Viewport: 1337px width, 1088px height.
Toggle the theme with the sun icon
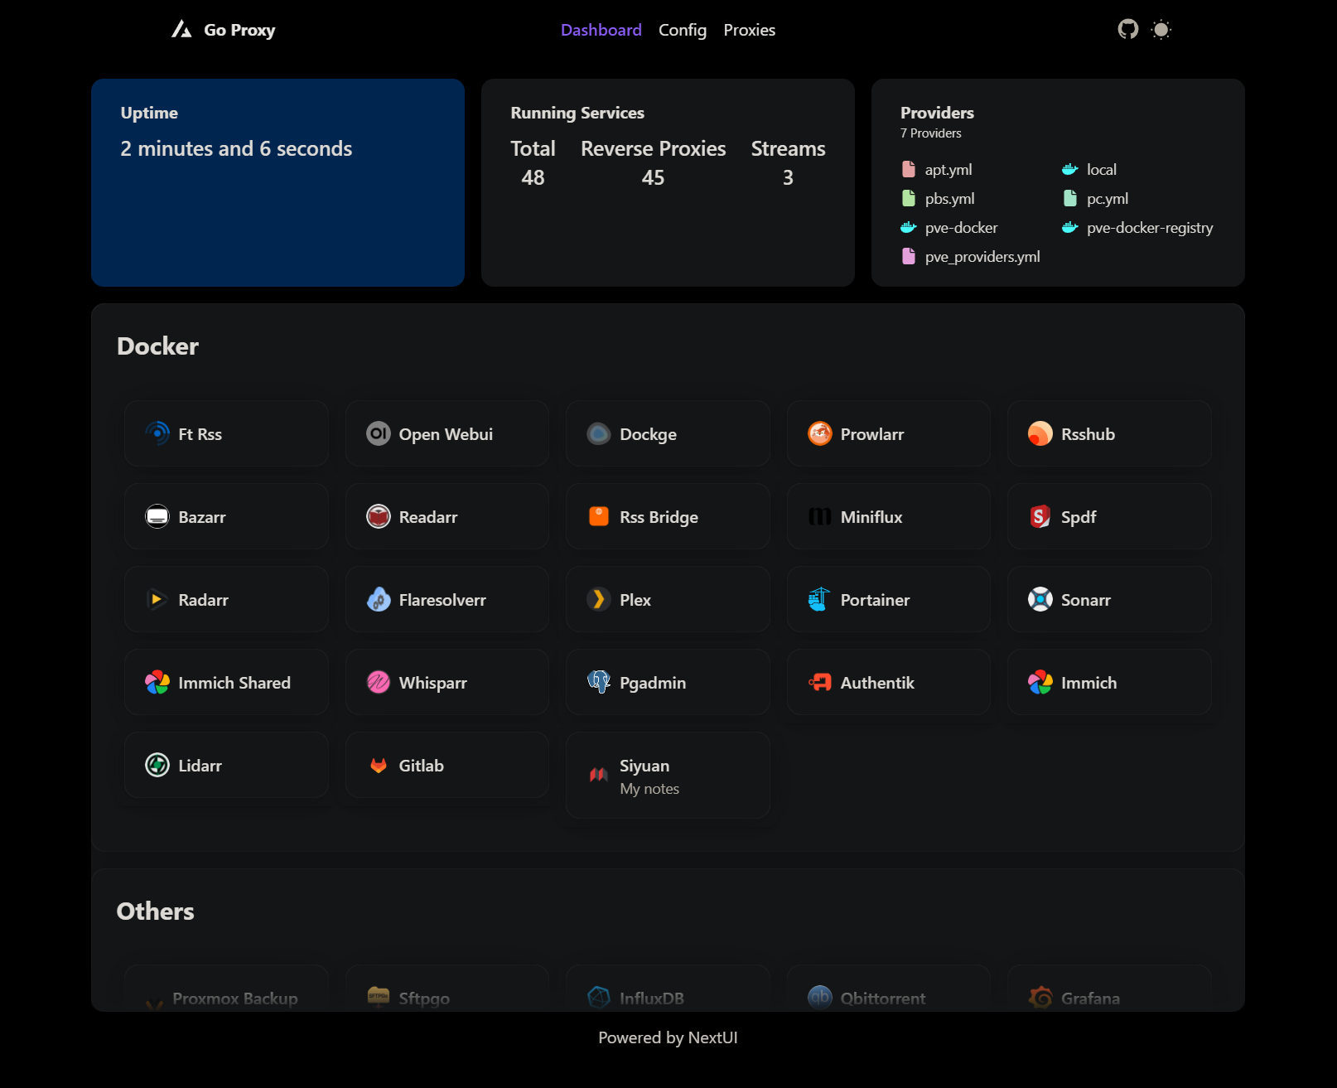(1161, 30)
